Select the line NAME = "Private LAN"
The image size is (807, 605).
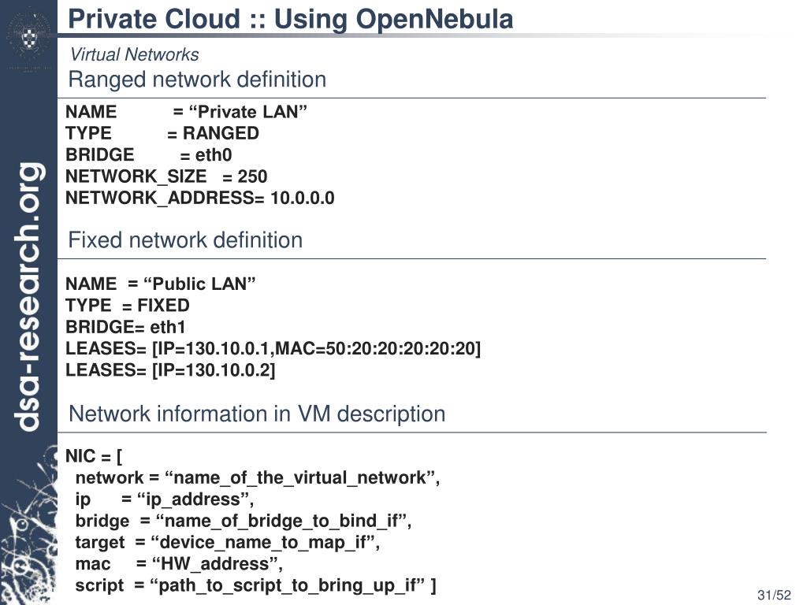point(186,112)
